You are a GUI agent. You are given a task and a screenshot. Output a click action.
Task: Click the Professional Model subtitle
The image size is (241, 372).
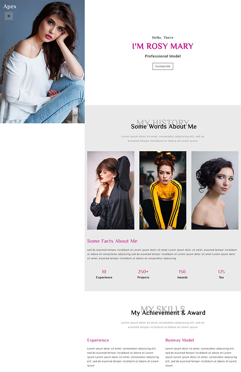point(163,56)
